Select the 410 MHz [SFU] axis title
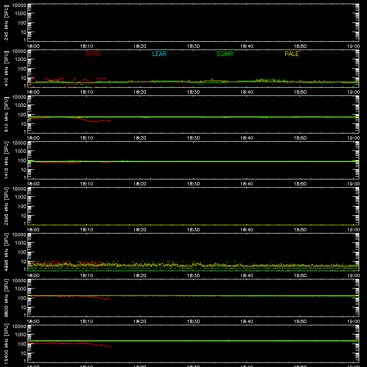The width and height of the screenshot is (367, 367). (x=6, y=68)
